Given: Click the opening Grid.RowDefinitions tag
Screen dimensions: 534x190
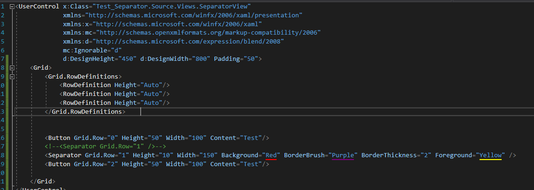Looking at the screenshot, I should click(83, 76).
